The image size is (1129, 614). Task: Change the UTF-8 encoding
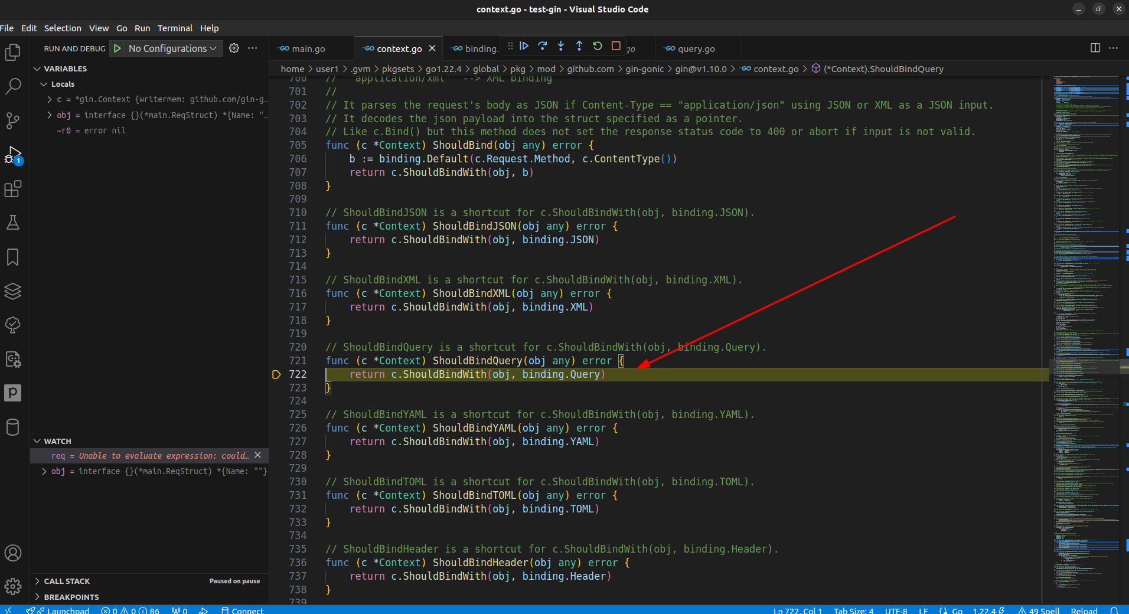[x=896, y=610]
